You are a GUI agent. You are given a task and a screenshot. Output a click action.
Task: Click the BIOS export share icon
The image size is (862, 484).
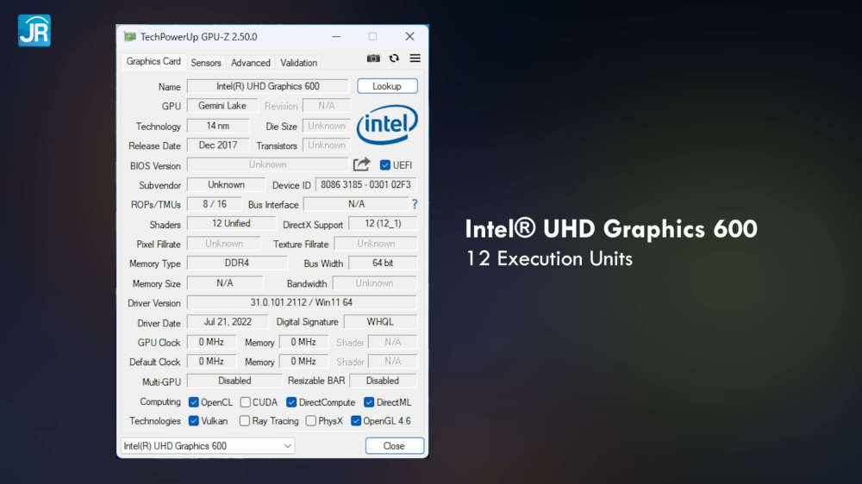[x=362, y=164]
